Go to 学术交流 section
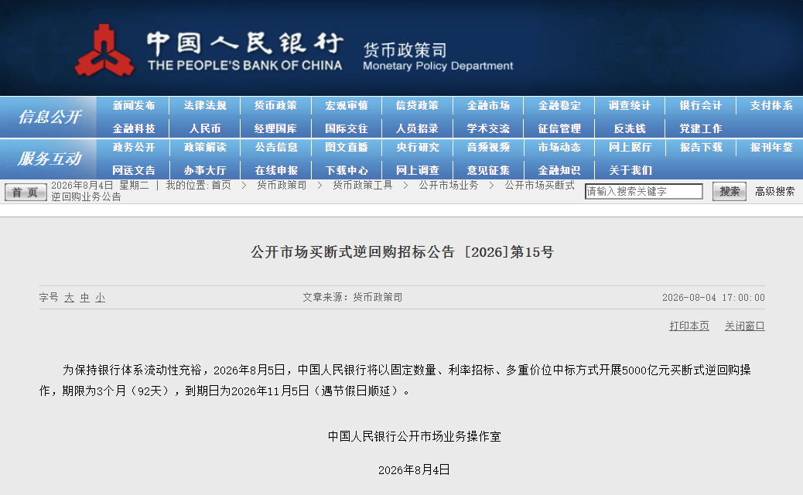This screenshot has width=803, height=495. point(488,128)
